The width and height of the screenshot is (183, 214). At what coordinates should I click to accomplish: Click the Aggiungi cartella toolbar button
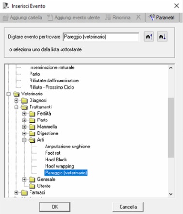23,17
